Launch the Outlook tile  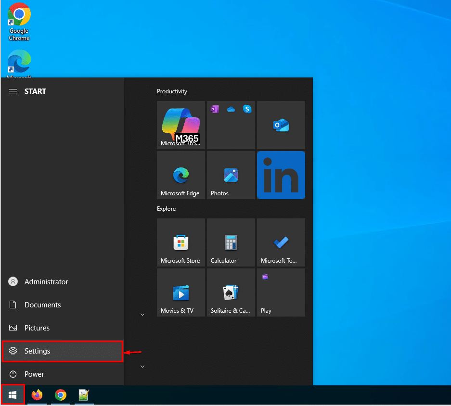[281, 125]
